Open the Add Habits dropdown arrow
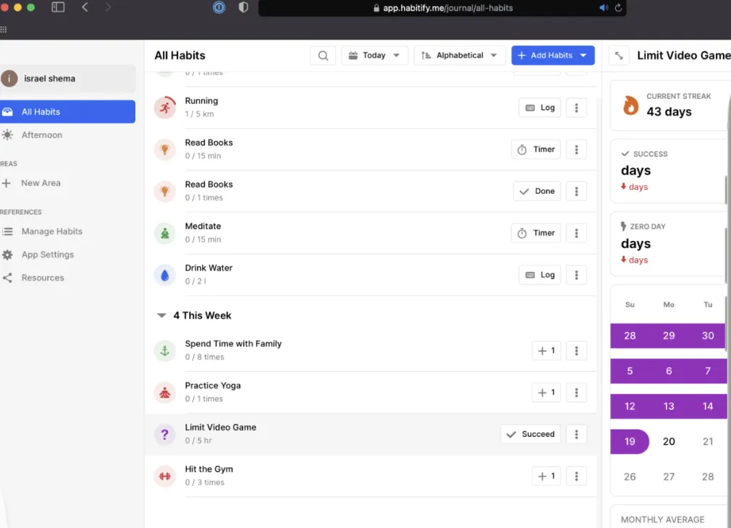The width and height of the screenshot is (731, 528). [x=583, y=56]
